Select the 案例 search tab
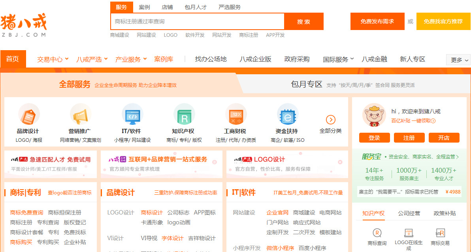The height and width of the screenshot is (252, 471). tap(145, 7)
